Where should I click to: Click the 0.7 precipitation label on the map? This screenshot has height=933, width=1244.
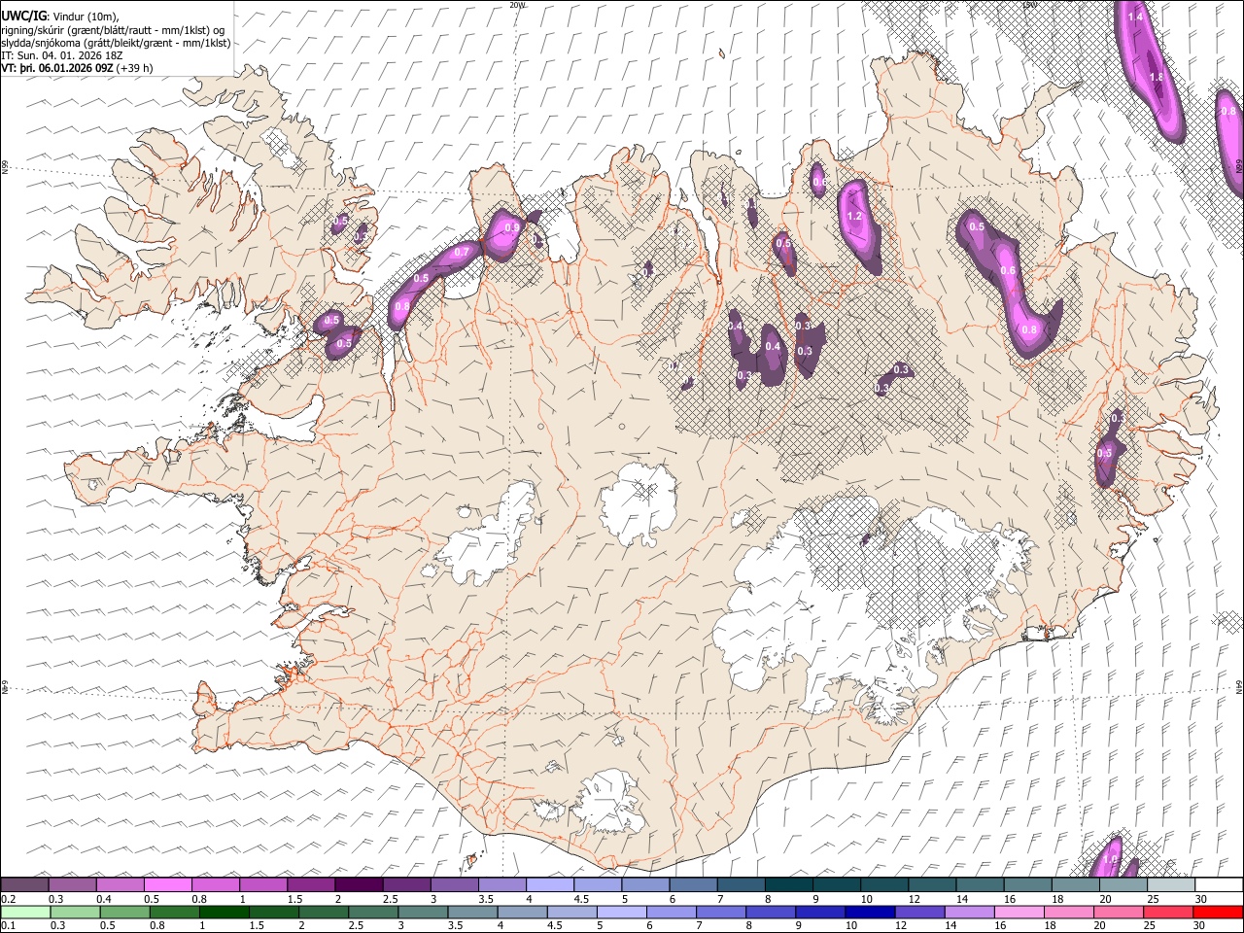coord(462,252)
